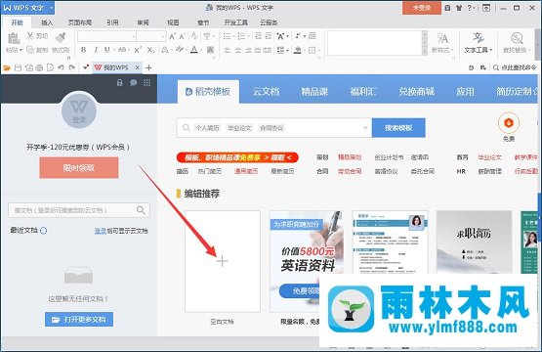Click the 毕业论文 category link
Screen dimensions: 542x352
click(x=490, y=157)
